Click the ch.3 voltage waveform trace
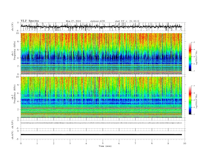This screenshot has height=161, width=208. click(101, 123)
